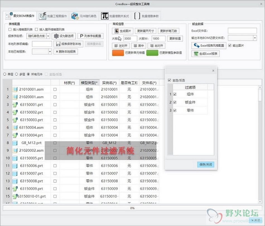Open 列表字段配置 with the P icon
Screen dimensions: 265x226
point(90,36)
